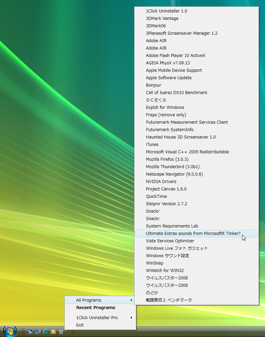Select Project Canvas 1.6.0
The image size is (265, 337).
coord(196,189)
